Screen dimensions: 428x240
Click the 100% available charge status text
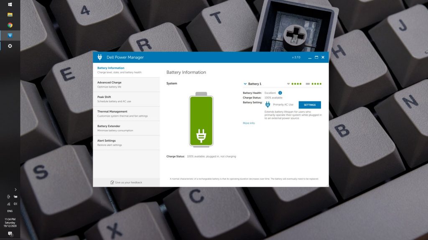[x=273, y=97]
